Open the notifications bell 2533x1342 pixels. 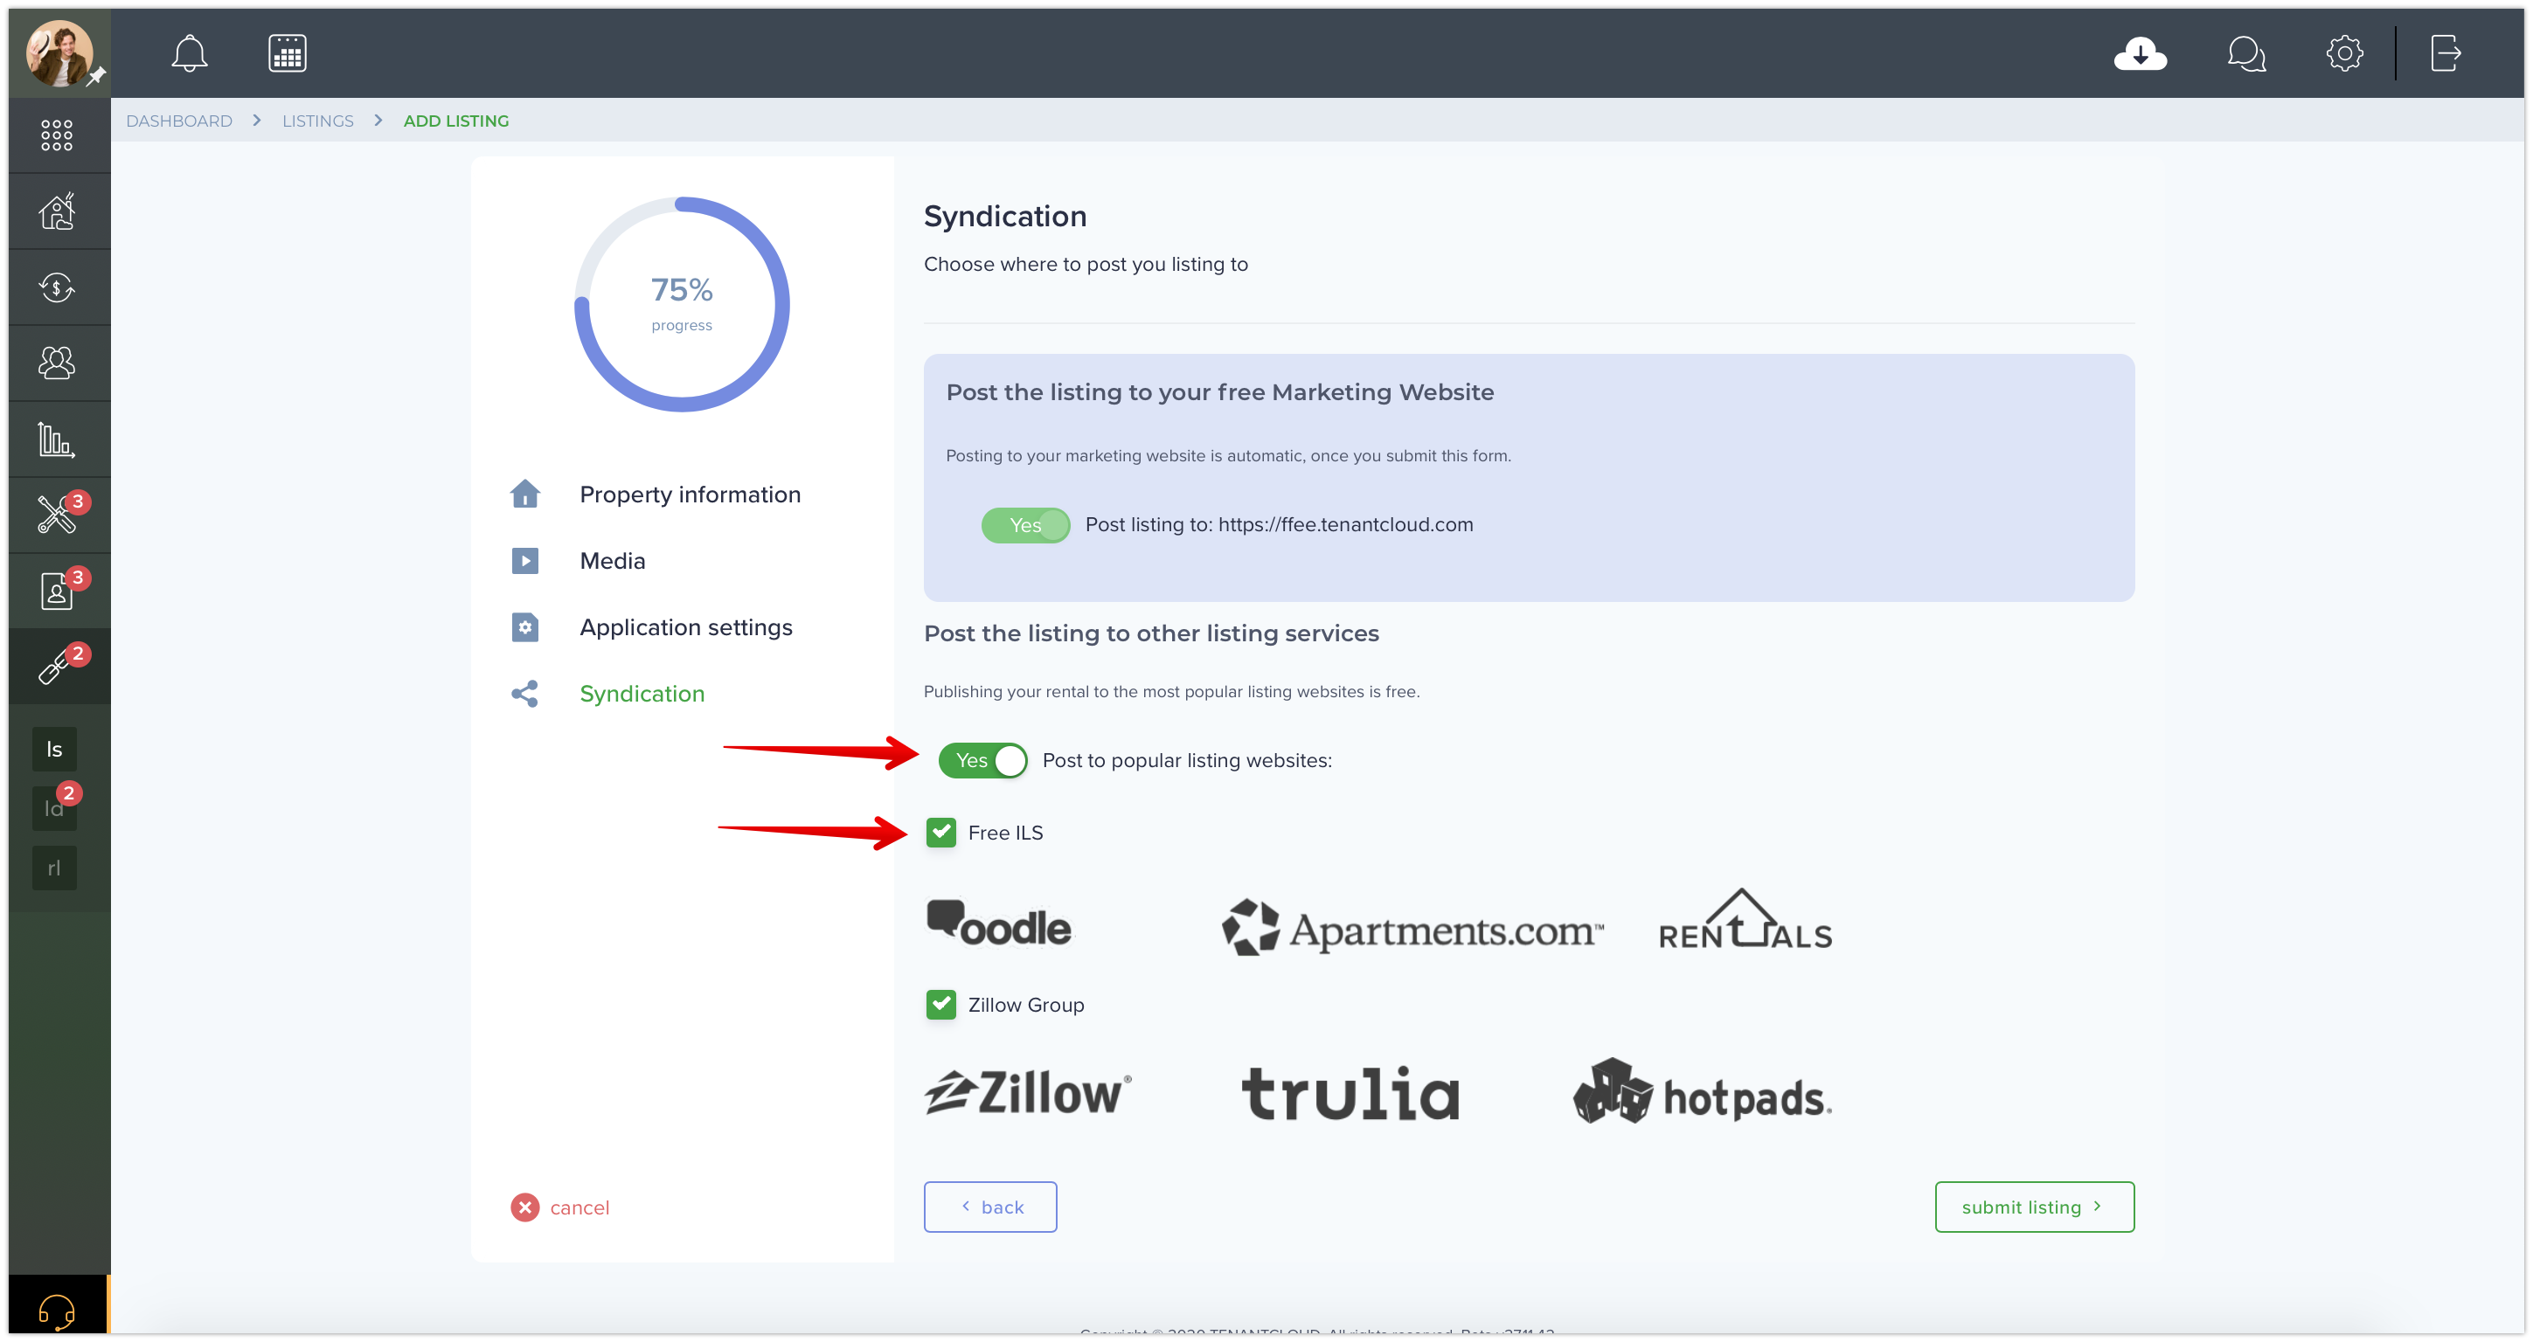pyautogui.click(x=189, y=53)
